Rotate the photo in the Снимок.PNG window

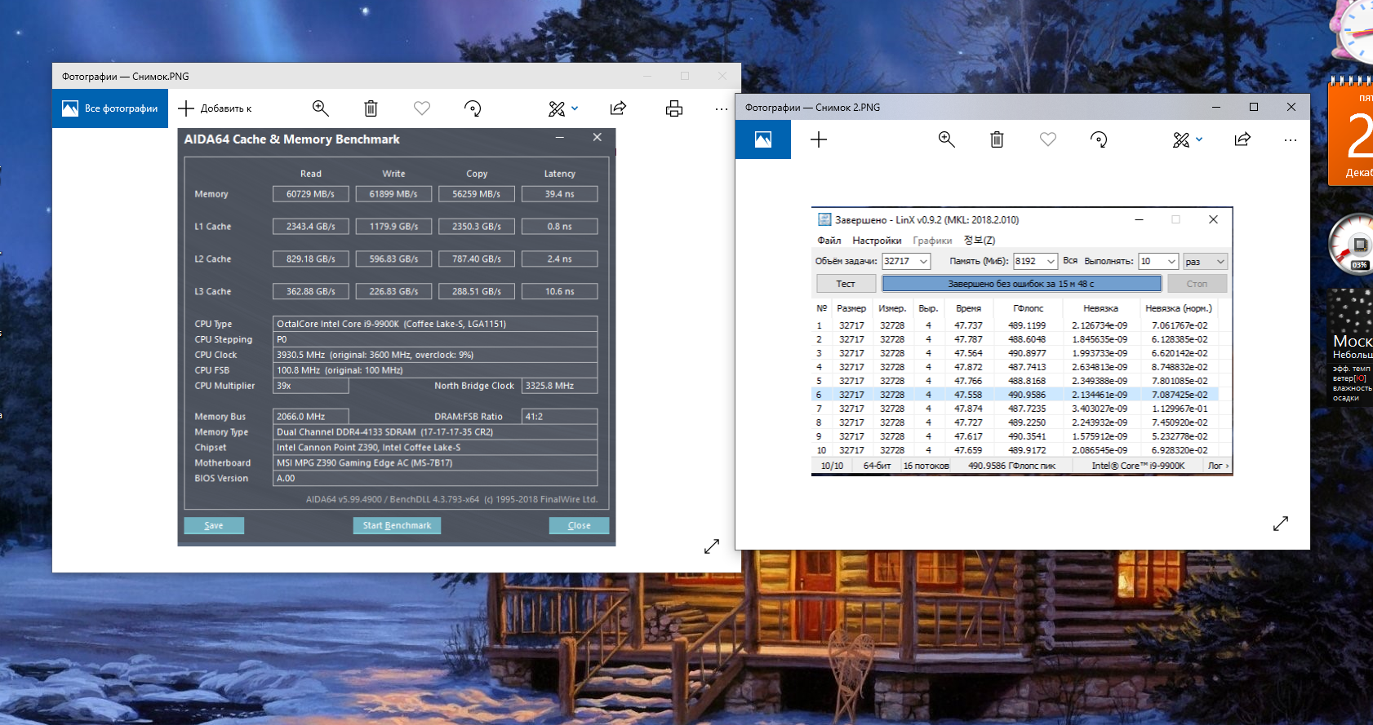pyautogui.click(x=473, y=108)
